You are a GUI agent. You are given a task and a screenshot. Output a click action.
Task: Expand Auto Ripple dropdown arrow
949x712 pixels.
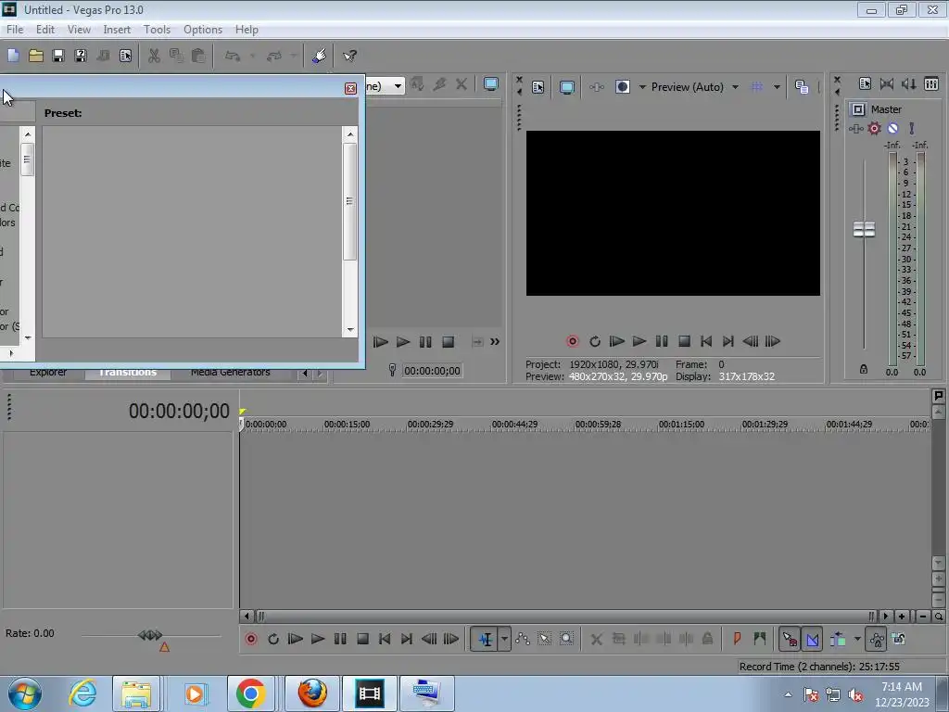click(857, 639)
